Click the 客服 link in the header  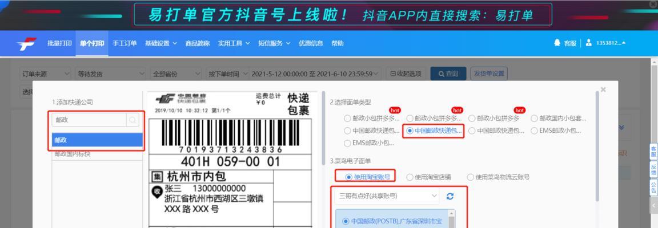tap(570, 43)
